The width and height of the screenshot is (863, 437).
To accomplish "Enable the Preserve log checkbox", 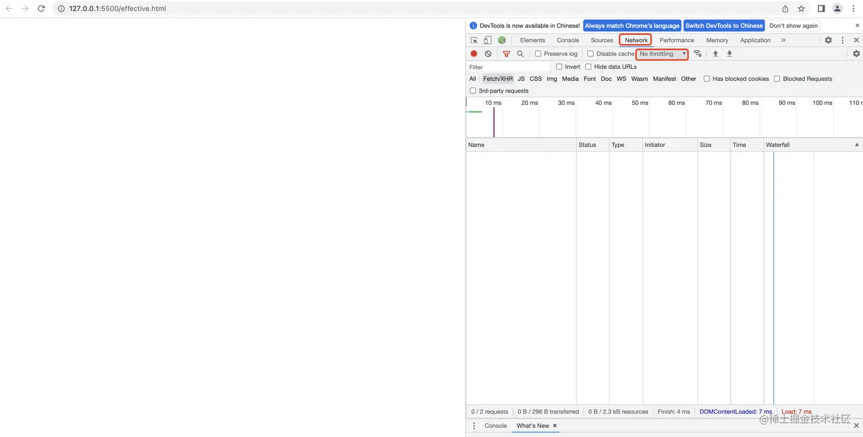I will click(x=538, y=54).
